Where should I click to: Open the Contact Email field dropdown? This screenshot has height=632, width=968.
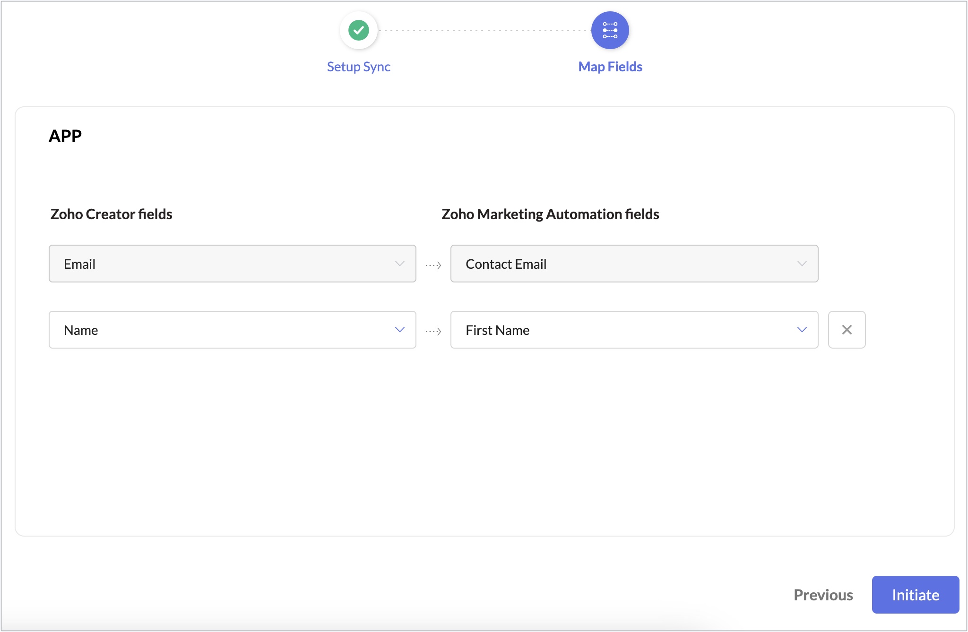pos(634,264)
